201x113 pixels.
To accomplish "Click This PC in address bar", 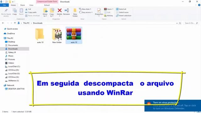I will [26, 23].
